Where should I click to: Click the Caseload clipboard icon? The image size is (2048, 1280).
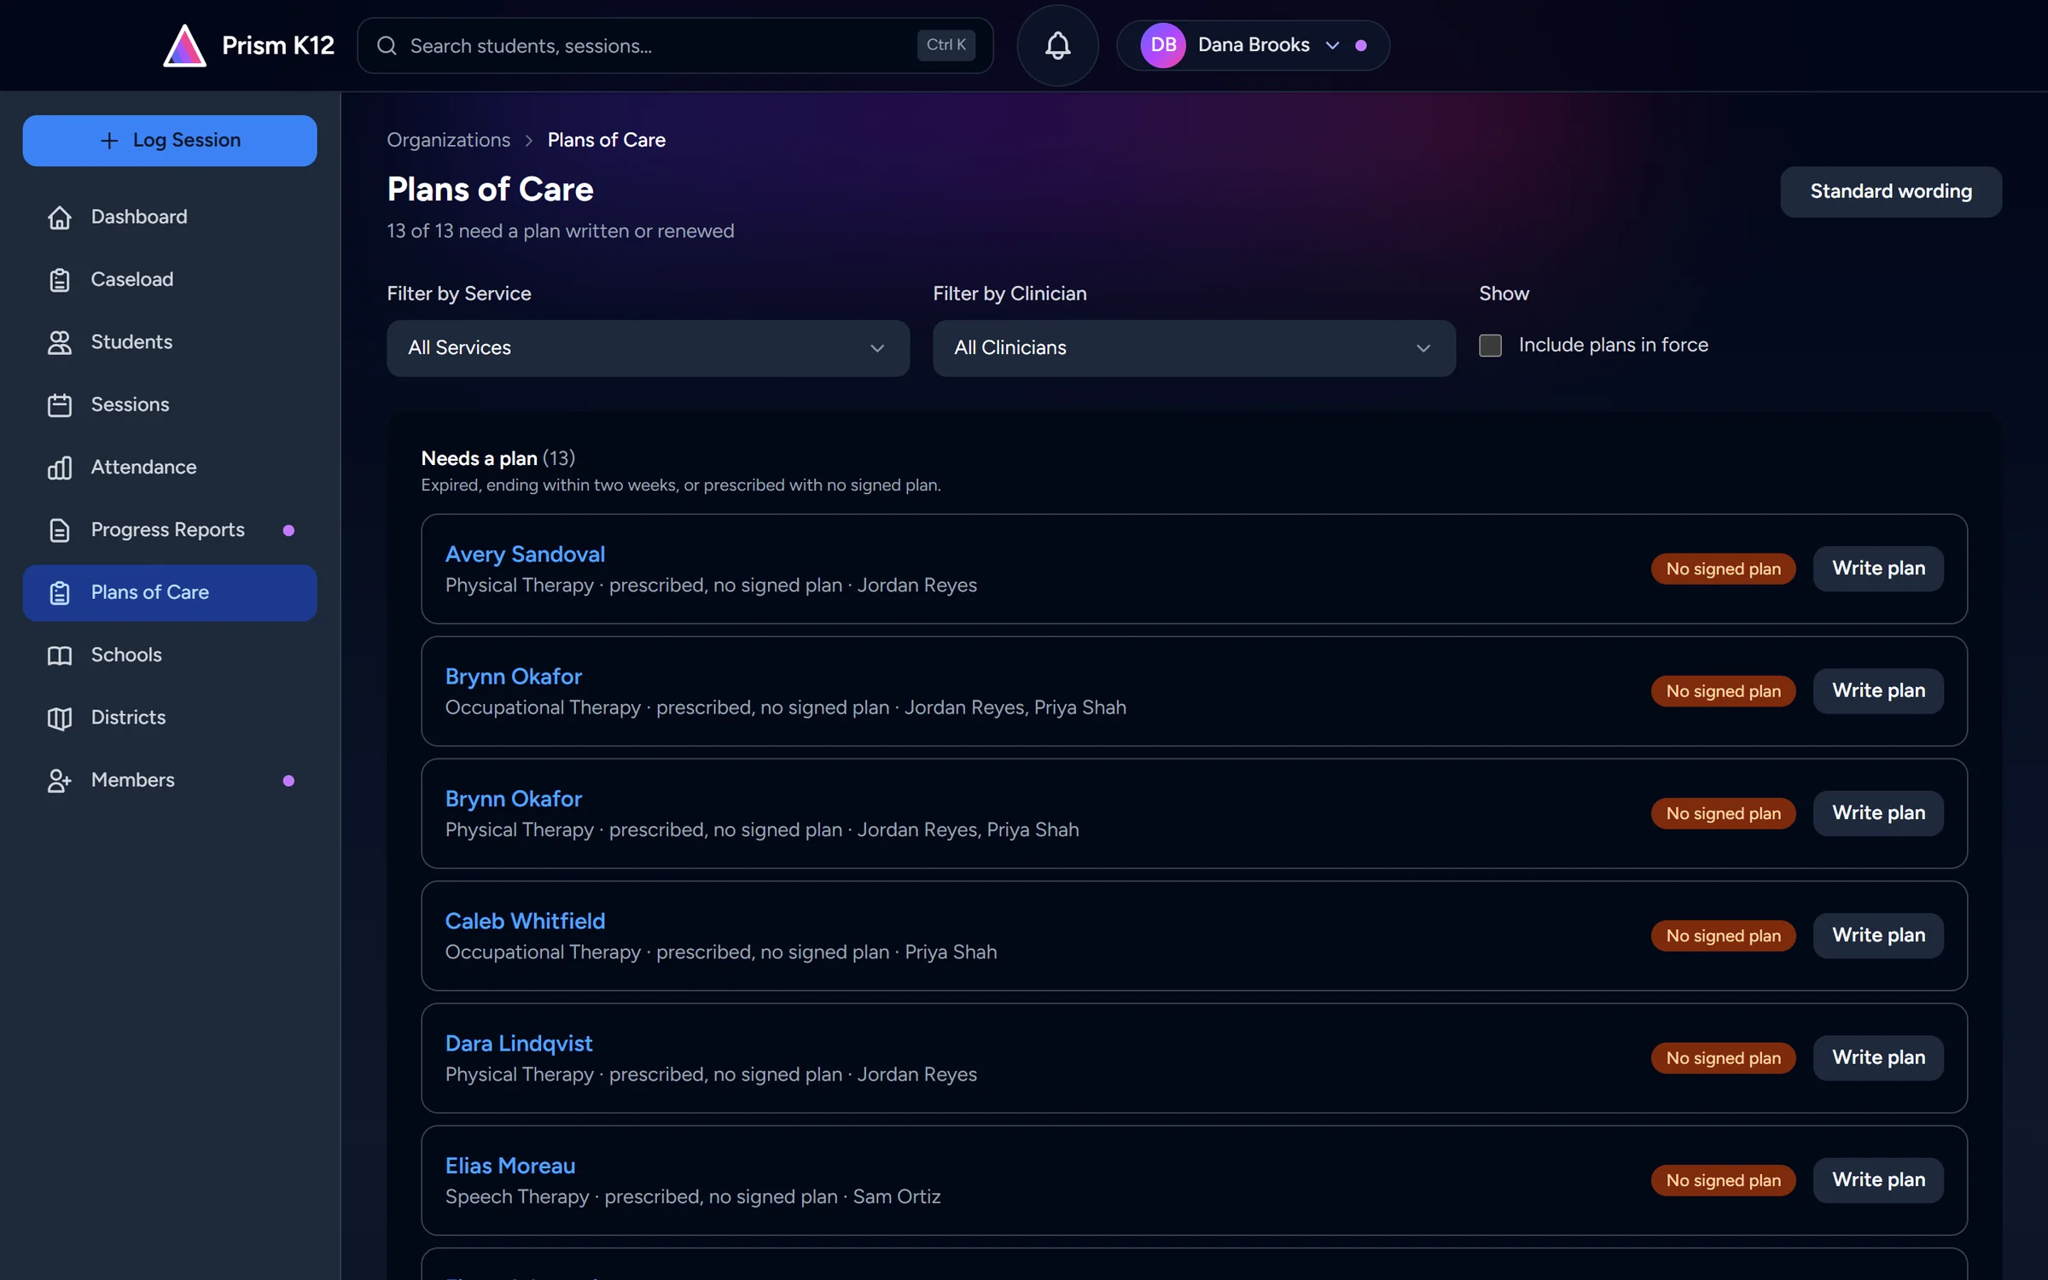pos(59,279)
